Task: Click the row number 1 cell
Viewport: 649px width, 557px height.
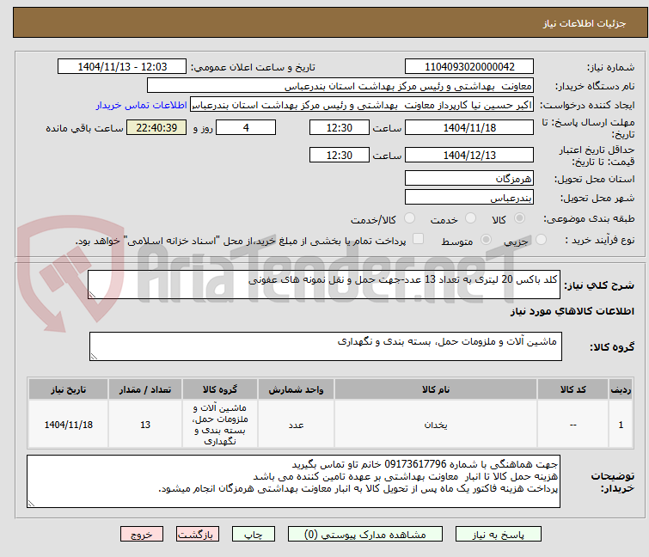Action: [x=621, y=425]
